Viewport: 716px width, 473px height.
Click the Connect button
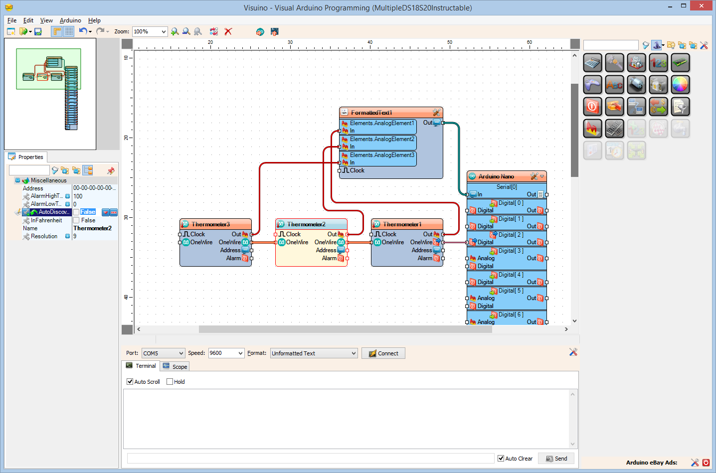click(383, 353)
